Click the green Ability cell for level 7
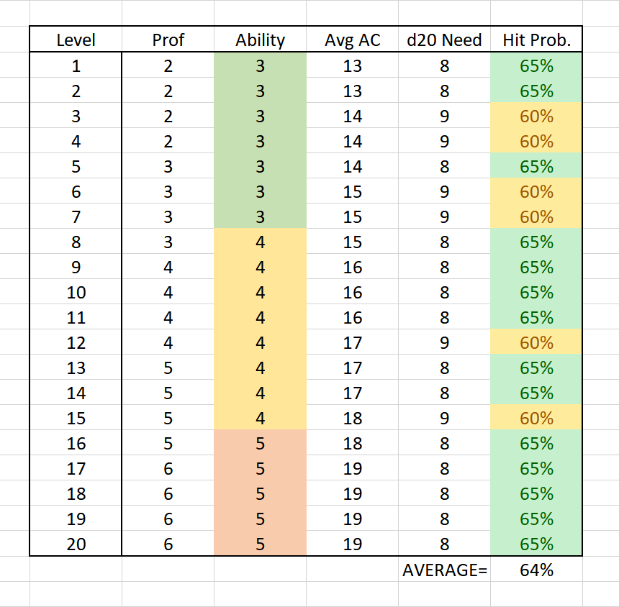Image resolution: width=619 pixels, height=607 pixels. [260, 217]
